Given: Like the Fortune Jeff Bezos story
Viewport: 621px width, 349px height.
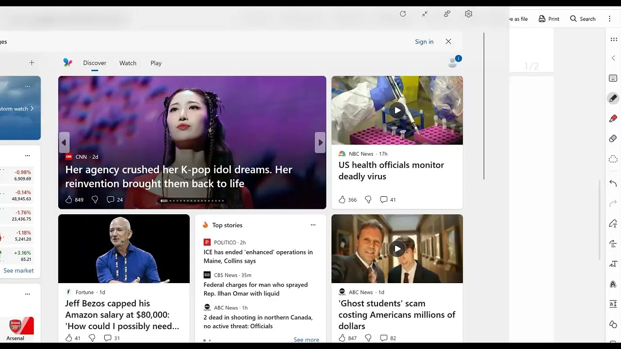Looking at the screenshot, I should pos(68,338).
